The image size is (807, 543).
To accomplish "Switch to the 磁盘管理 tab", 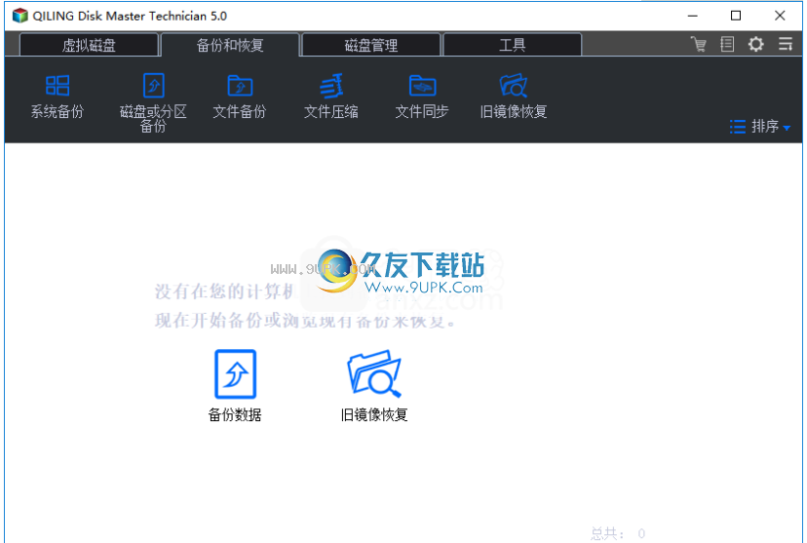I will [x=371, y=45].
